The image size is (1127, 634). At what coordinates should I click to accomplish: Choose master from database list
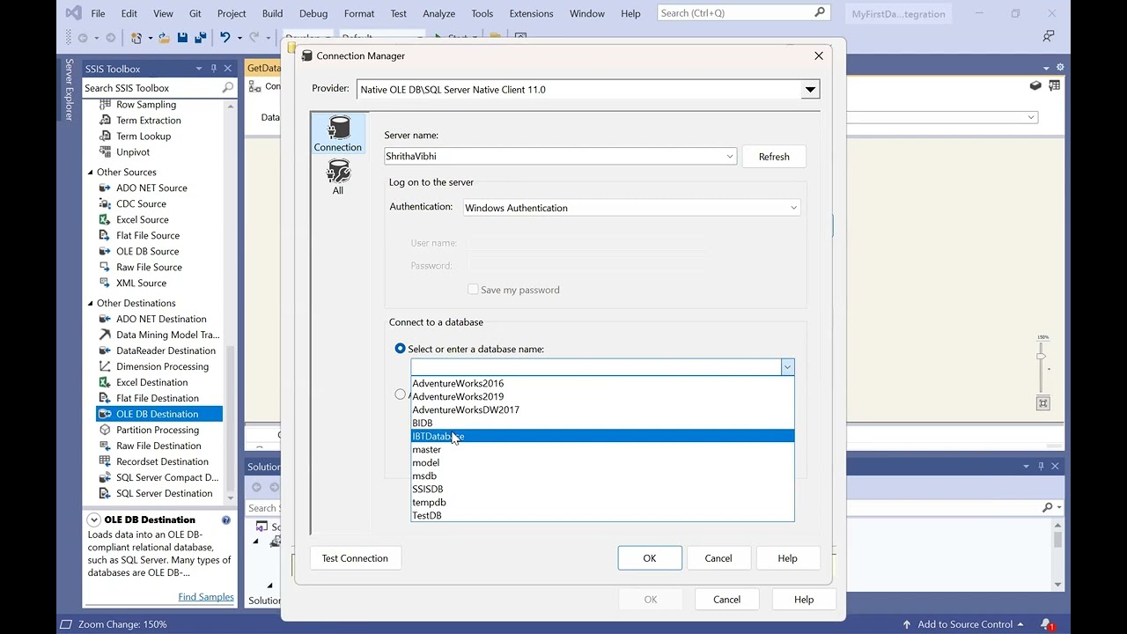[x=602, y=450]
